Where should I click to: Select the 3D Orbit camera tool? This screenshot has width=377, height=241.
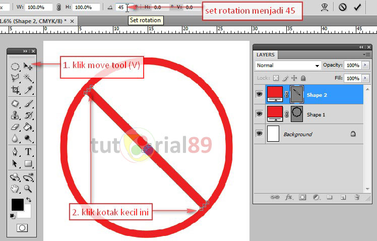28,177
